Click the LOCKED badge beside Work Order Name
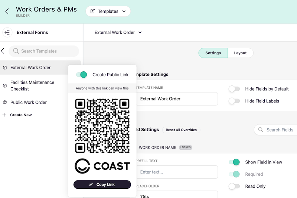 (186, 147)
